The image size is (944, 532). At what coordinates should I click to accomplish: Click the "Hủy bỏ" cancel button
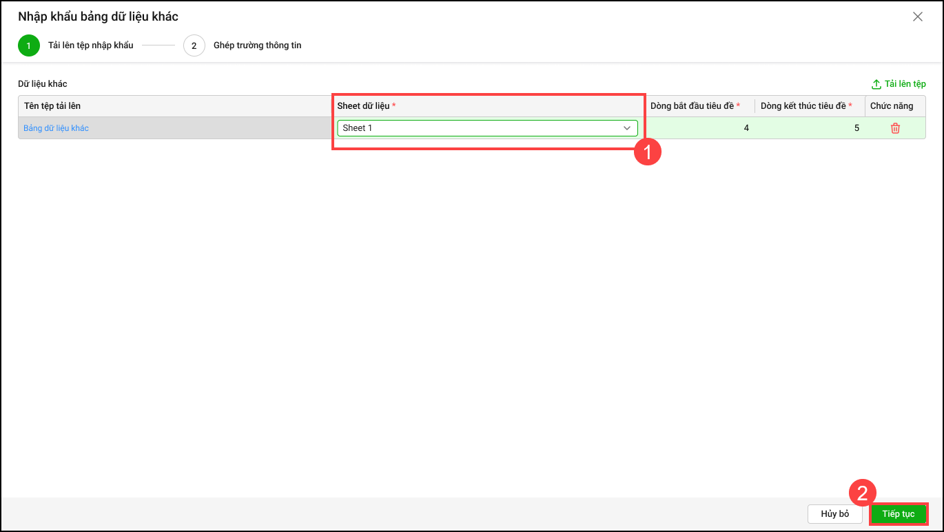point(834,514)
